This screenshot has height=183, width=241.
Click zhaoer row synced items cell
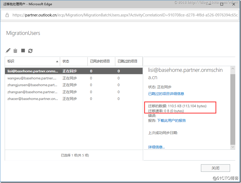91,99
